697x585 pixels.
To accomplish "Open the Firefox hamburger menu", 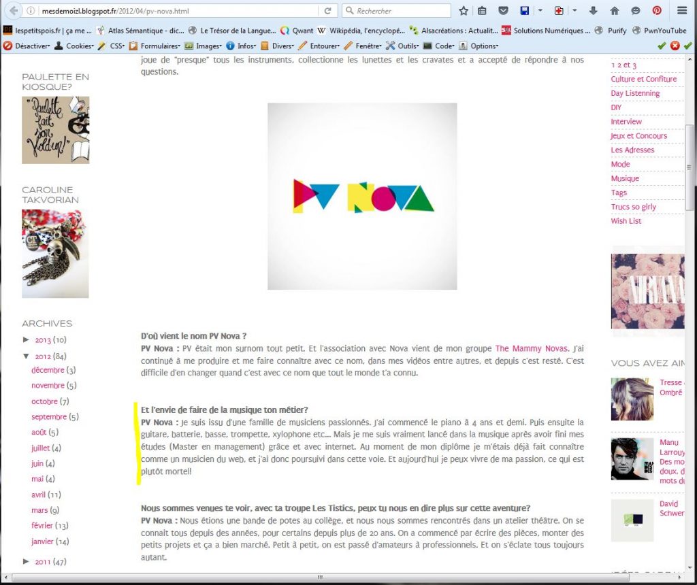I will pos(682,11).
